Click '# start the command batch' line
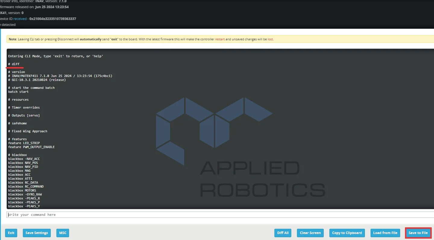 tap(32, 88)
